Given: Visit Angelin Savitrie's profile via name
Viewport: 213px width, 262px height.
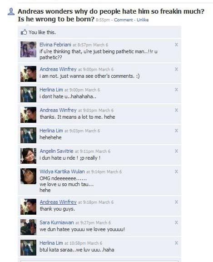Looking at the screenshot, I should [56, 151].
